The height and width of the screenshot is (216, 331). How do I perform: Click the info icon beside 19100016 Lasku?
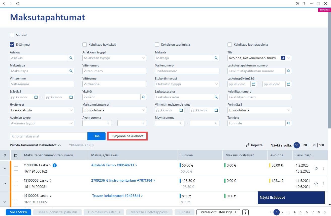tap(55, 165)
